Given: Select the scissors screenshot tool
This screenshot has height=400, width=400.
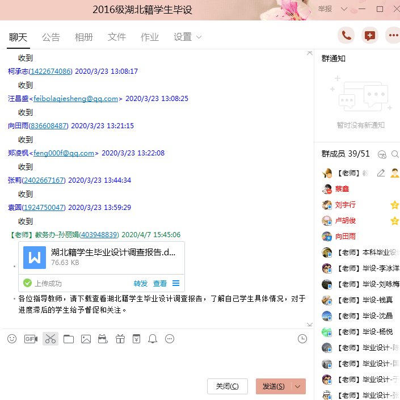Looking at the screenshot, I should pyautogui.click(x=50, y=339).
